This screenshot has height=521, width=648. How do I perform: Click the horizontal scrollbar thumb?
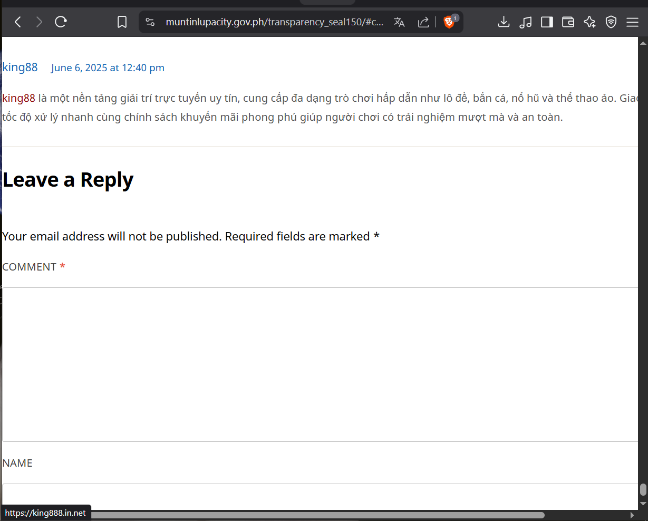coord(317,515)
